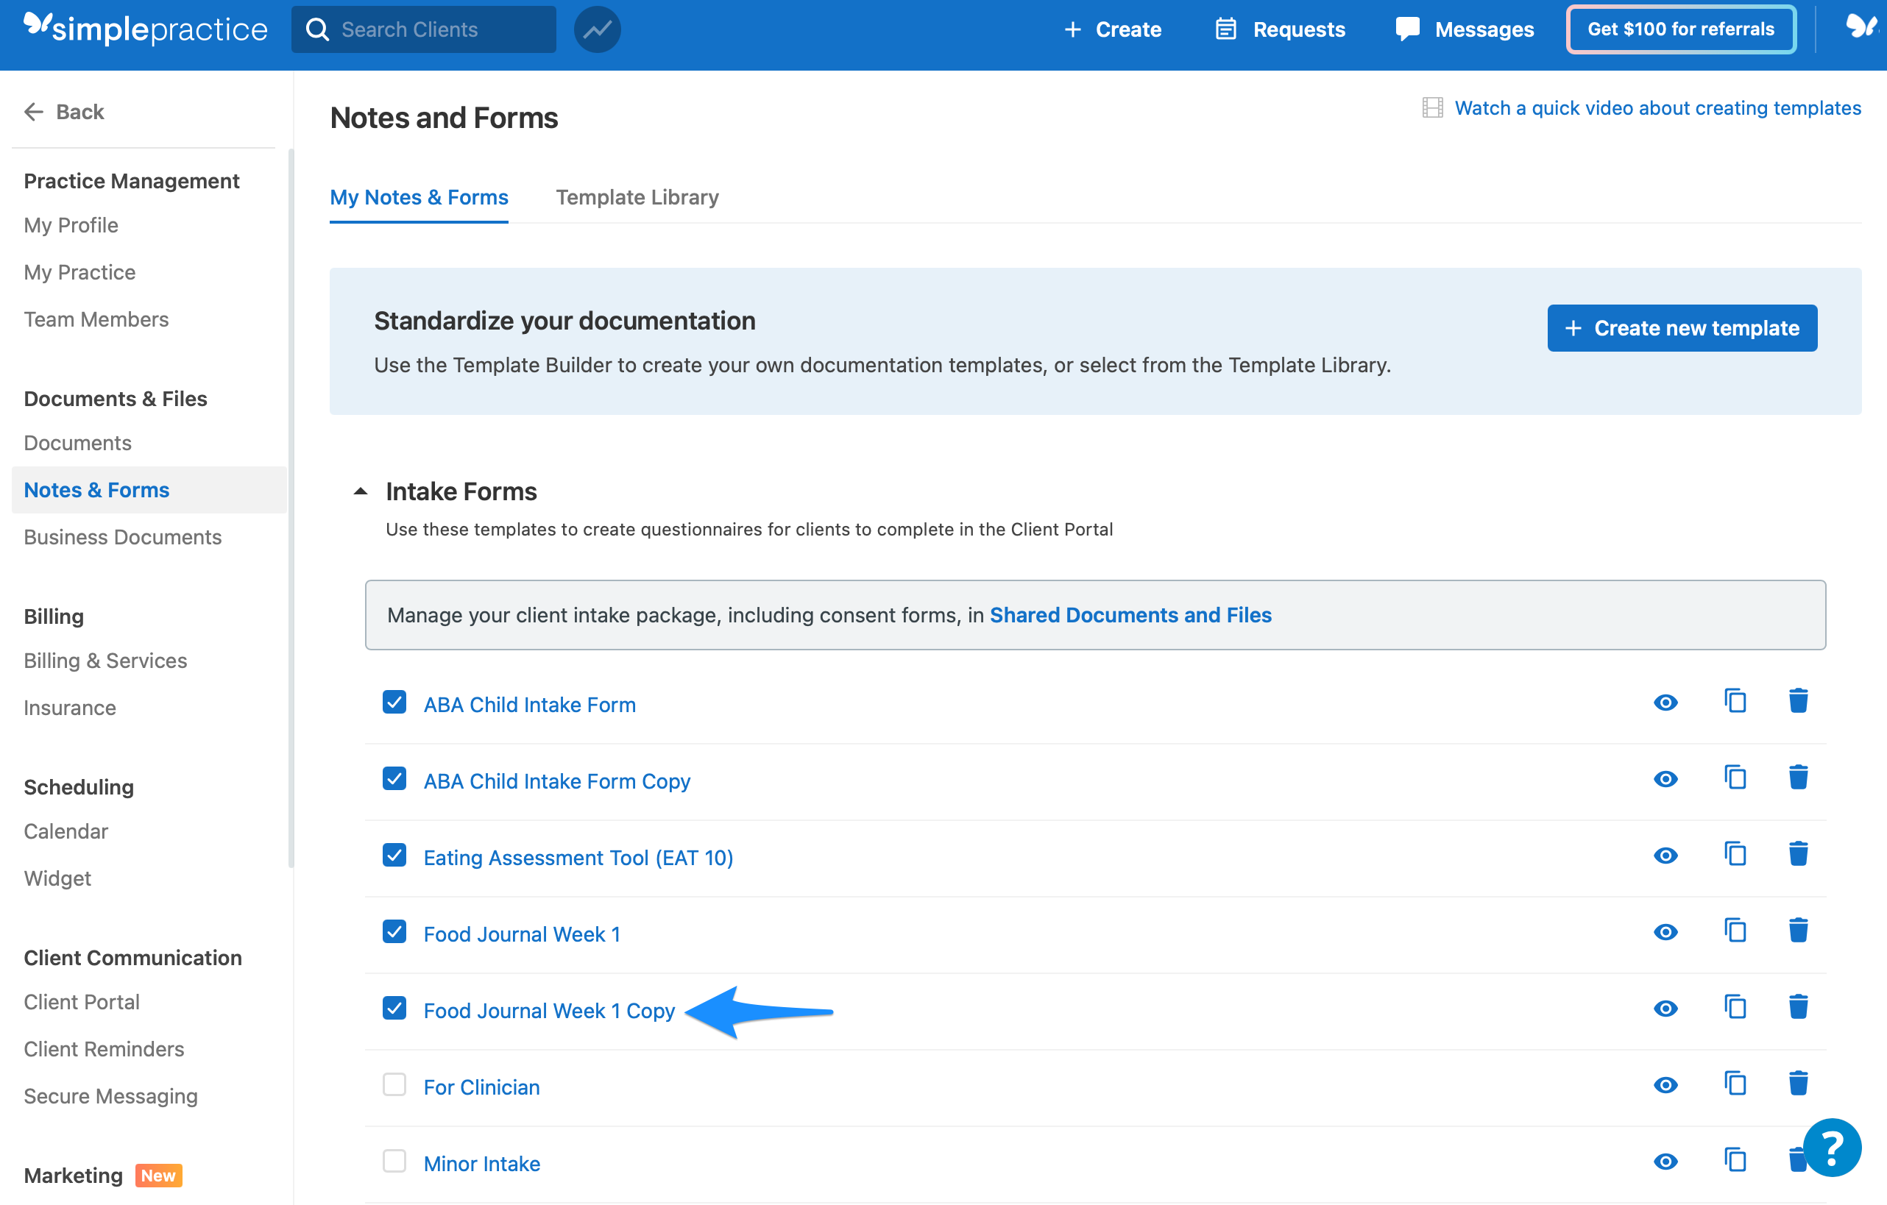Uncheck ABA Child Intake Form checkbox
This screenshot has width=1887, height=1205.
(x=394, y=702)
